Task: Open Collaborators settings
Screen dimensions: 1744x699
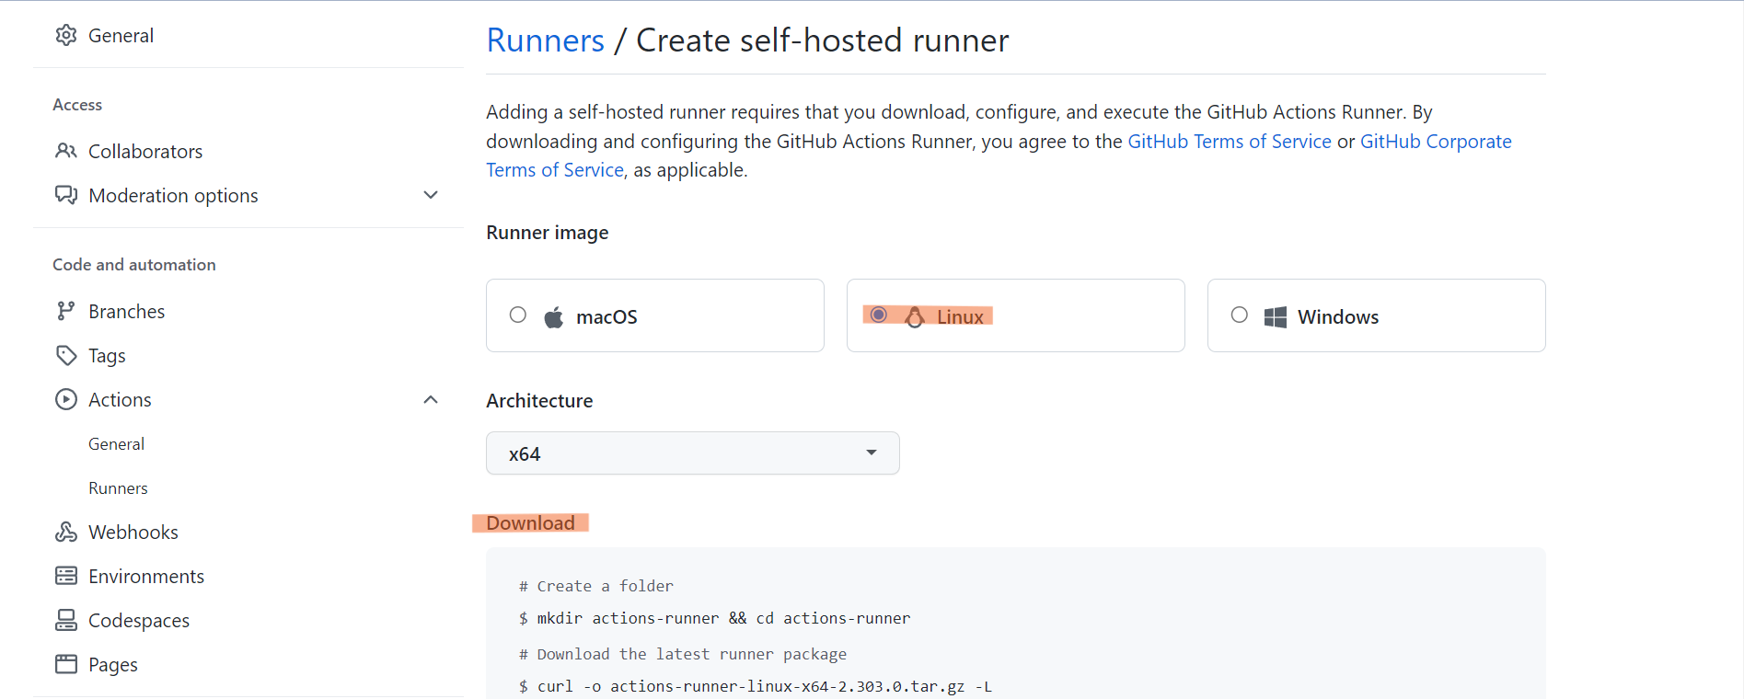Action: coord(145,151)
